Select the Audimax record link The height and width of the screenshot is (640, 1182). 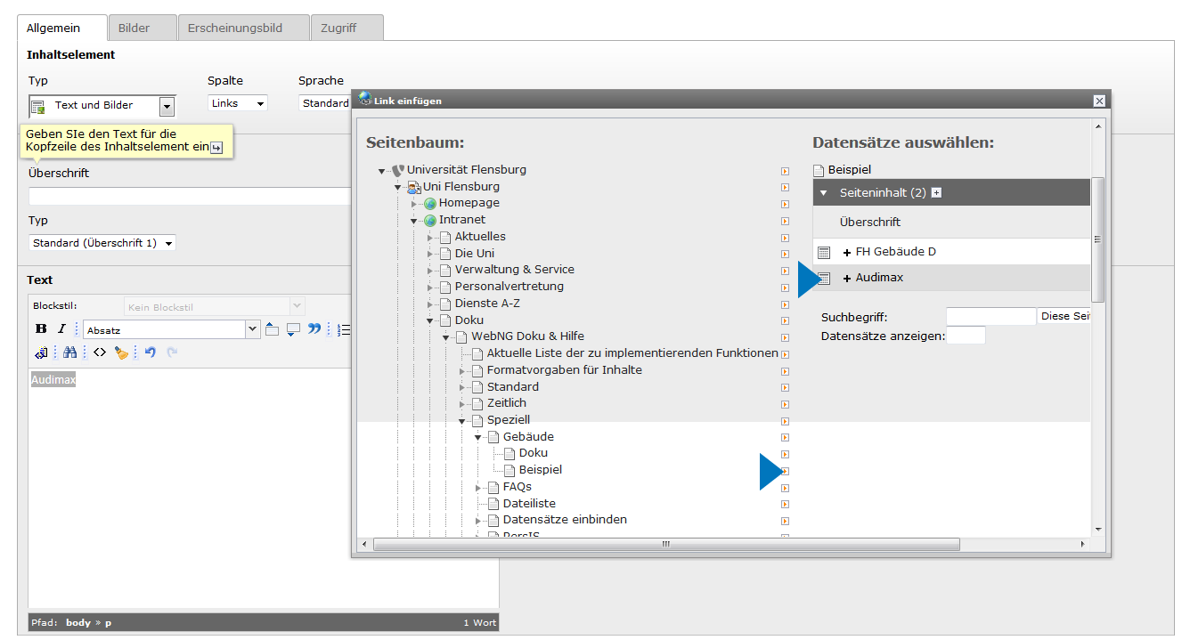tap(878, 278)
